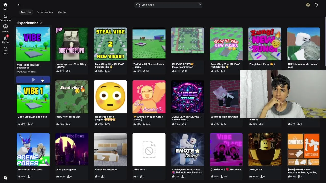
Task: Click 'Zungi (New Zungi 🔥)' title text
Action: pos(262,64)
